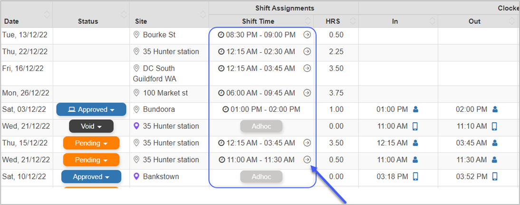The width and height of the screenshot is (520, 205).
Task: Click purple pin on Void row
Action: (x=136, y=127)
